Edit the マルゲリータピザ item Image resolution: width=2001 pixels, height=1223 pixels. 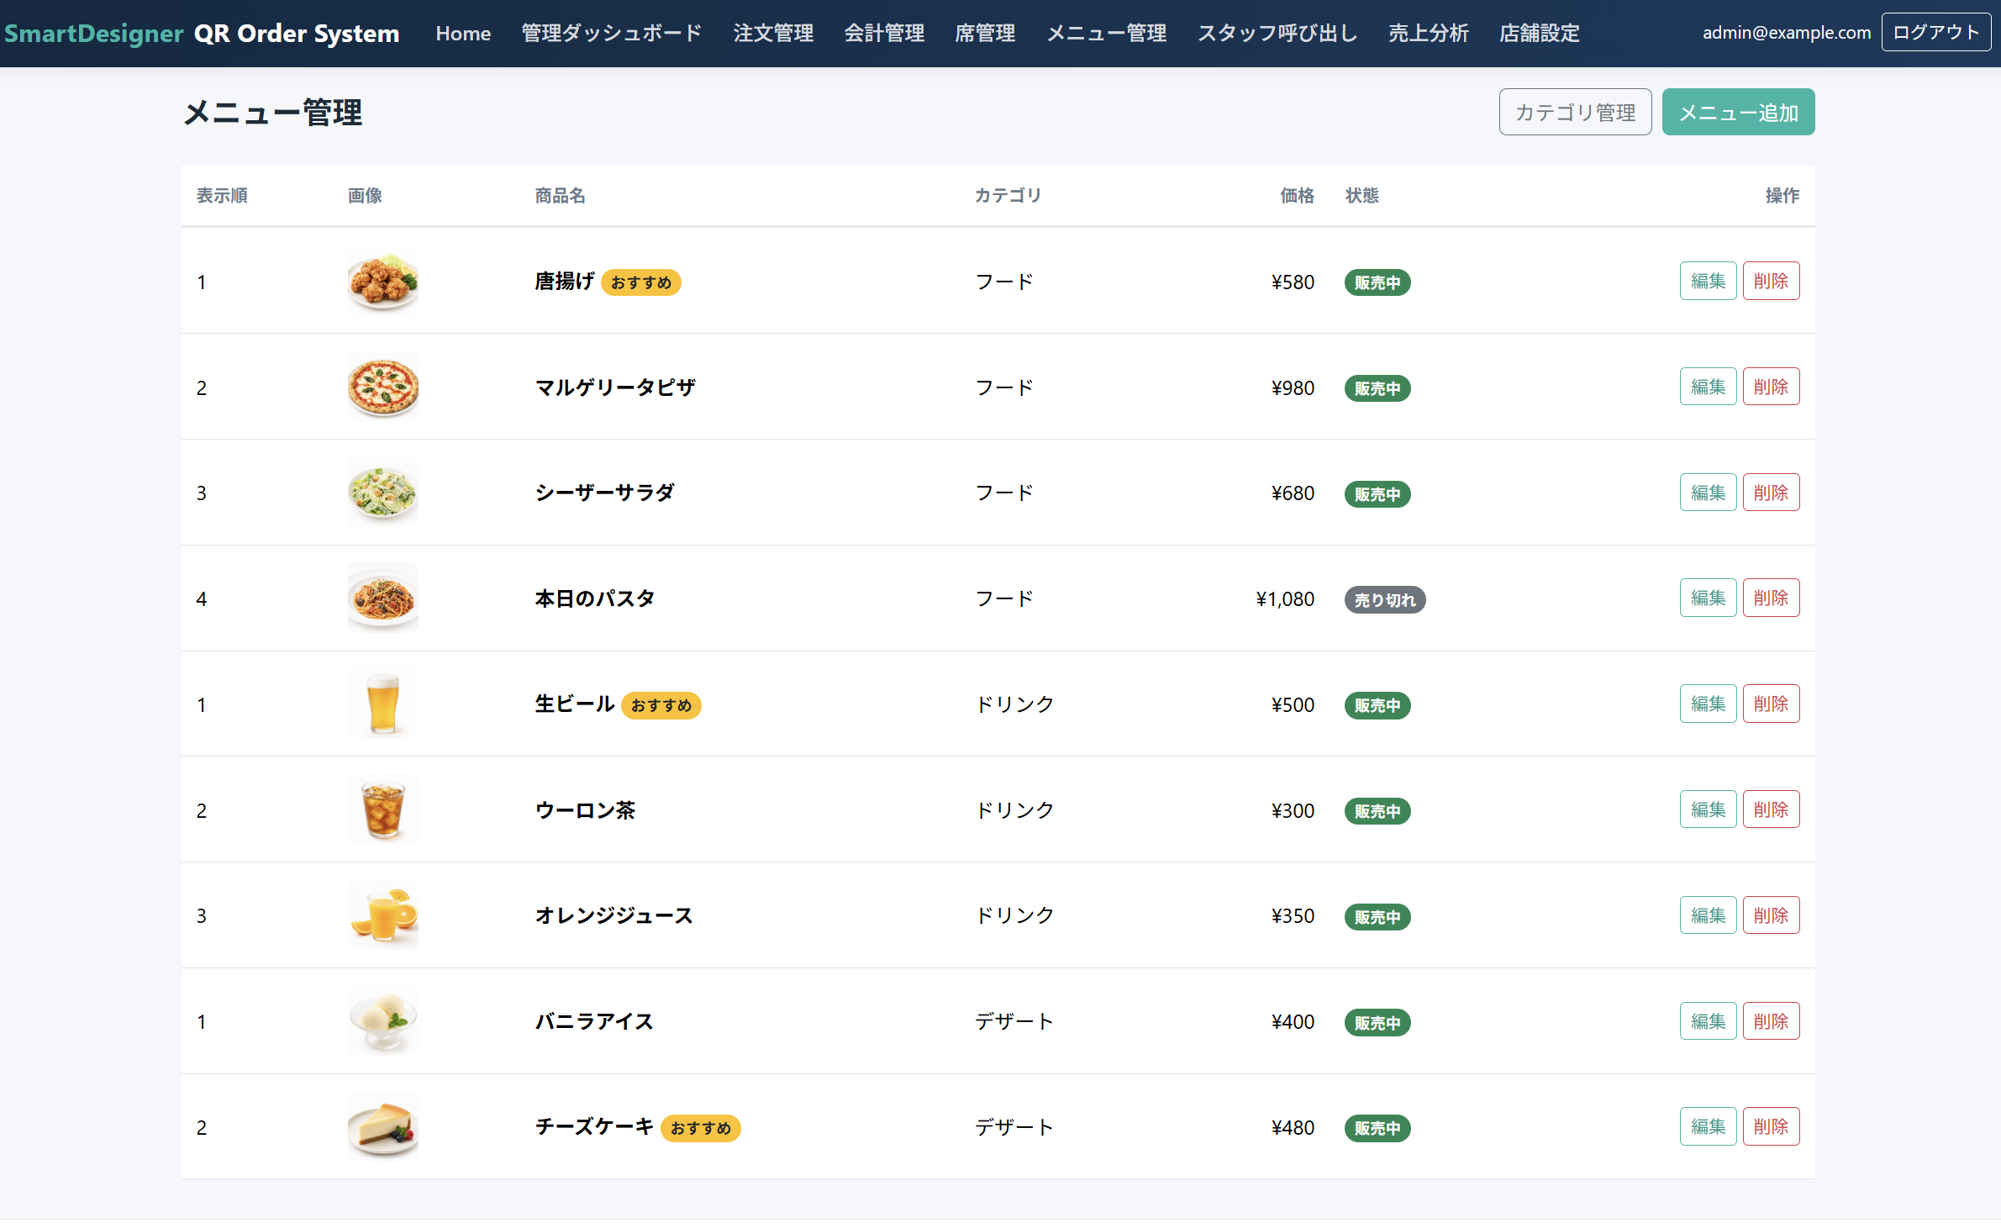point(1708,387)
